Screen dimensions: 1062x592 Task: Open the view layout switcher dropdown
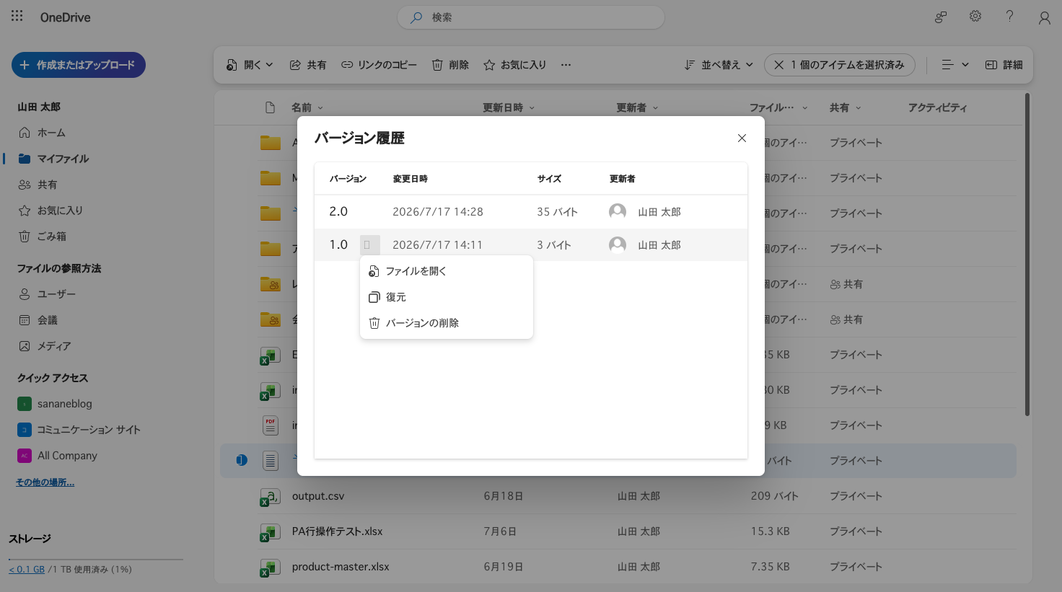pos(955,65)
